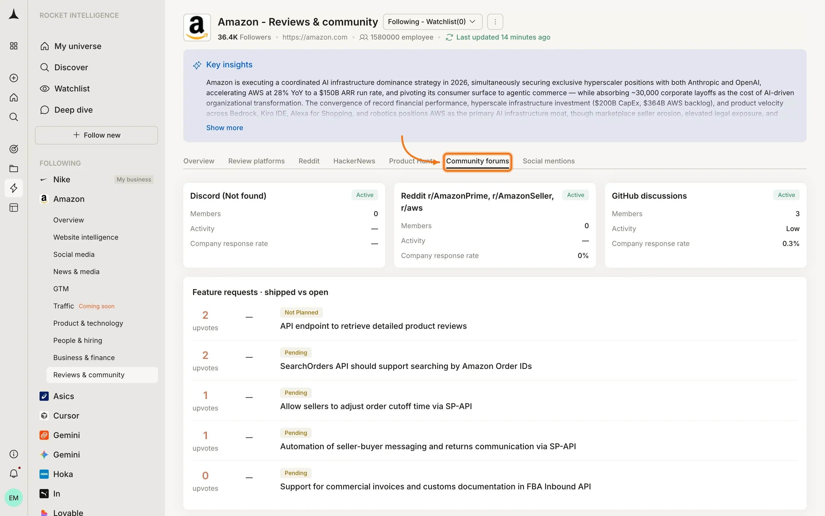The width and height of the screenshot is (825, 516).
Task: Open the GitHub discussions card
Action: 705,225
